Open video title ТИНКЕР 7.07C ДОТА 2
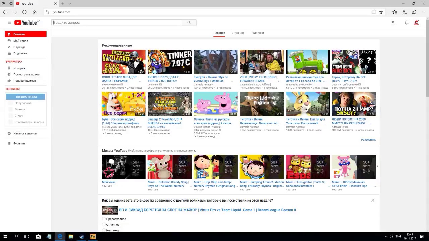 (x=164, y=79)
